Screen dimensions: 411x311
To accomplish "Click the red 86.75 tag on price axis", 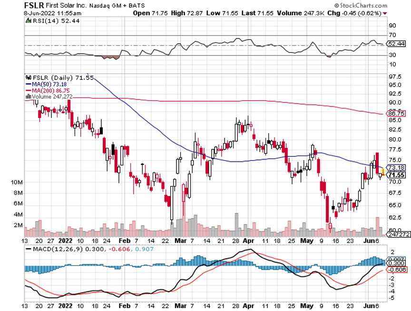I will pos(396,114).
